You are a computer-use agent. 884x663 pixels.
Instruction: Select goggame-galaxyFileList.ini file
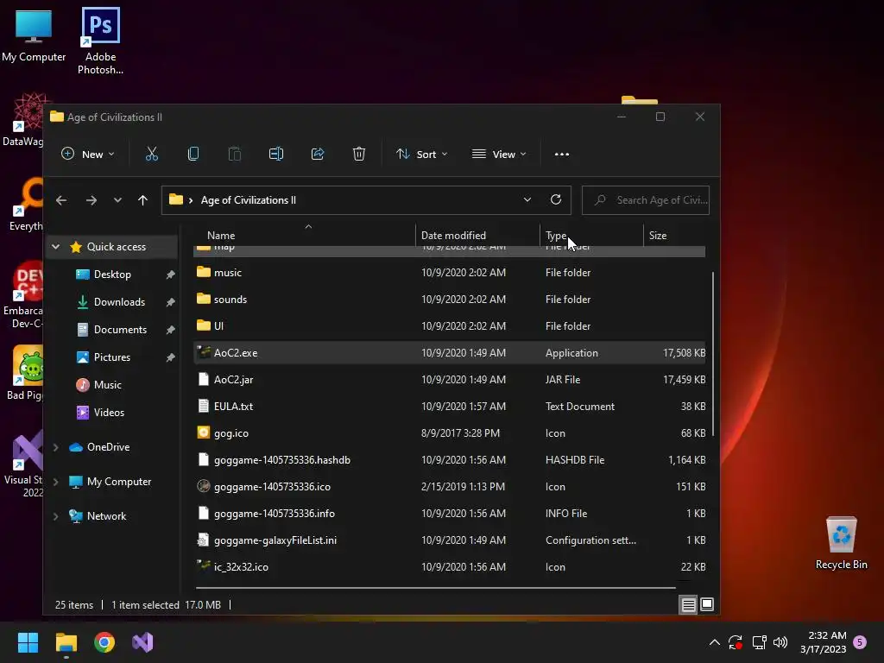click(449, 540)
